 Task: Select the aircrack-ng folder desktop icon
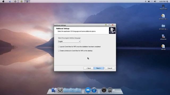pos(163,27)
